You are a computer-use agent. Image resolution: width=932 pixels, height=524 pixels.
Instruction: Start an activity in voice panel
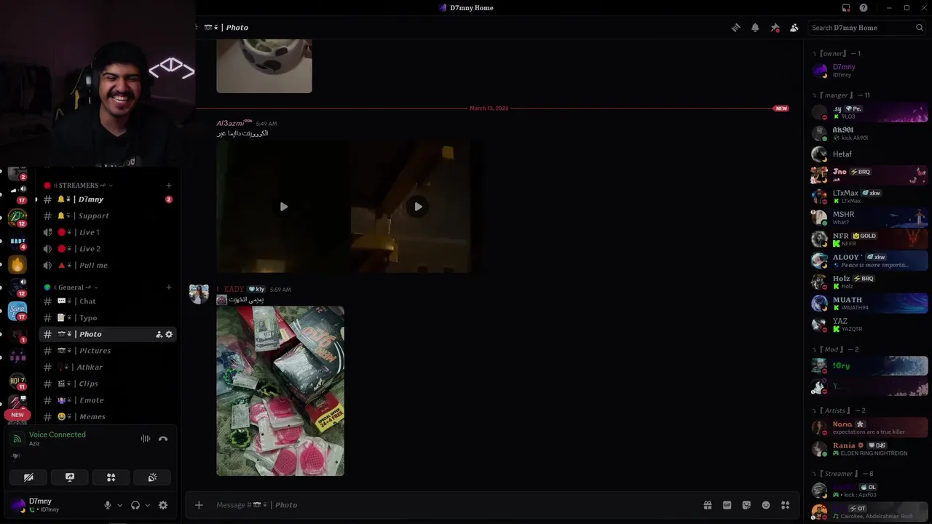(x=111, y=477)
